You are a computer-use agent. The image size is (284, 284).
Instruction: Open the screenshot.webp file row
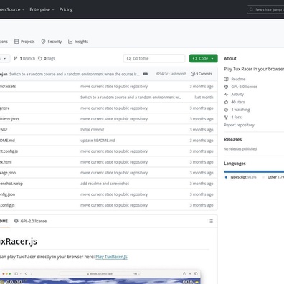point(108,184)
